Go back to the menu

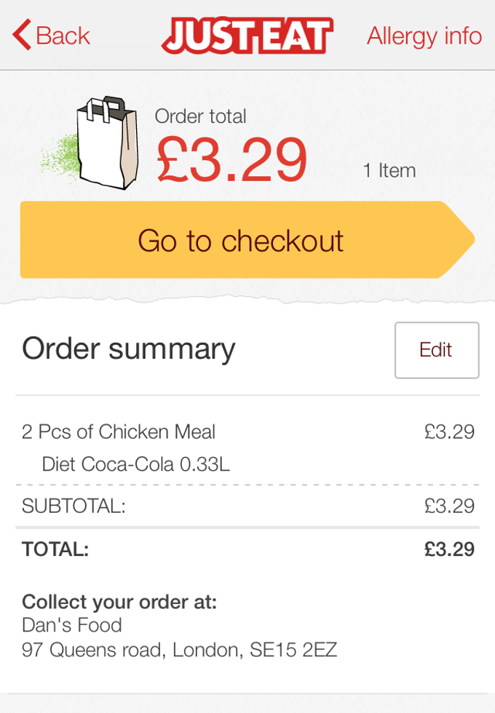[51, 35]
